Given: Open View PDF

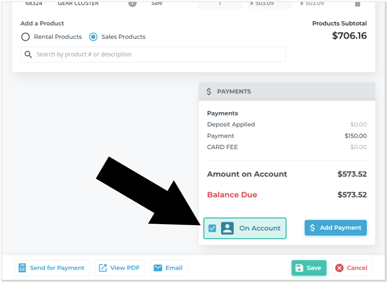Looking at the screenshot, I should (119, 268).
